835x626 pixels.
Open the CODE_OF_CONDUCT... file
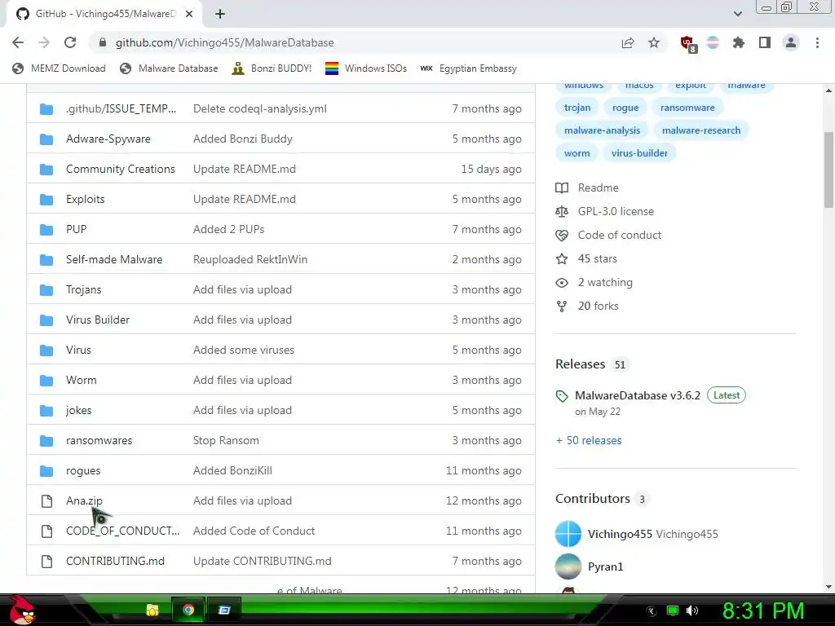pos(122,531)
